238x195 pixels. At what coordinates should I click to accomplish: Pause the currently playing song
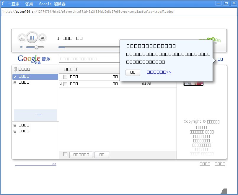(x=32, y=38)
